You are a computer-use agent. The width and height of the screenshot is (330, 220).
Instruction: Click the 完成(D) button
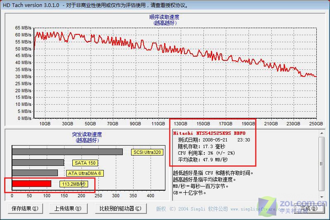(x=309, y=209)
